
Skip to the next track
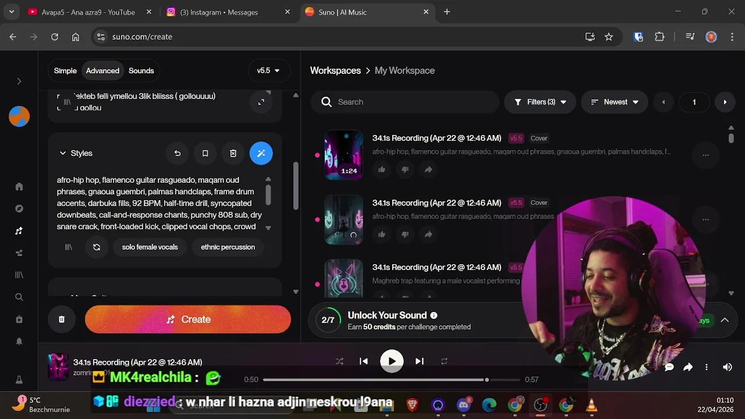[x=420, y=361]
